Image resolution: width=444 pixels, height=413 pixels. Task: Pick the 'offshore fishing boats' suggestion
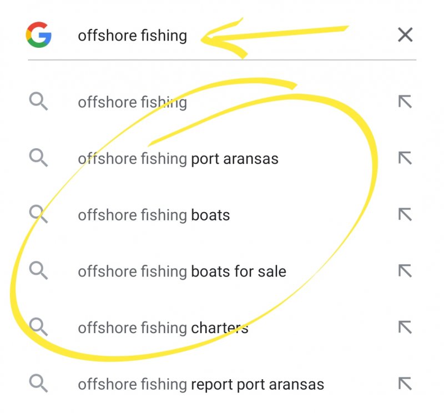tap(154, 215)
